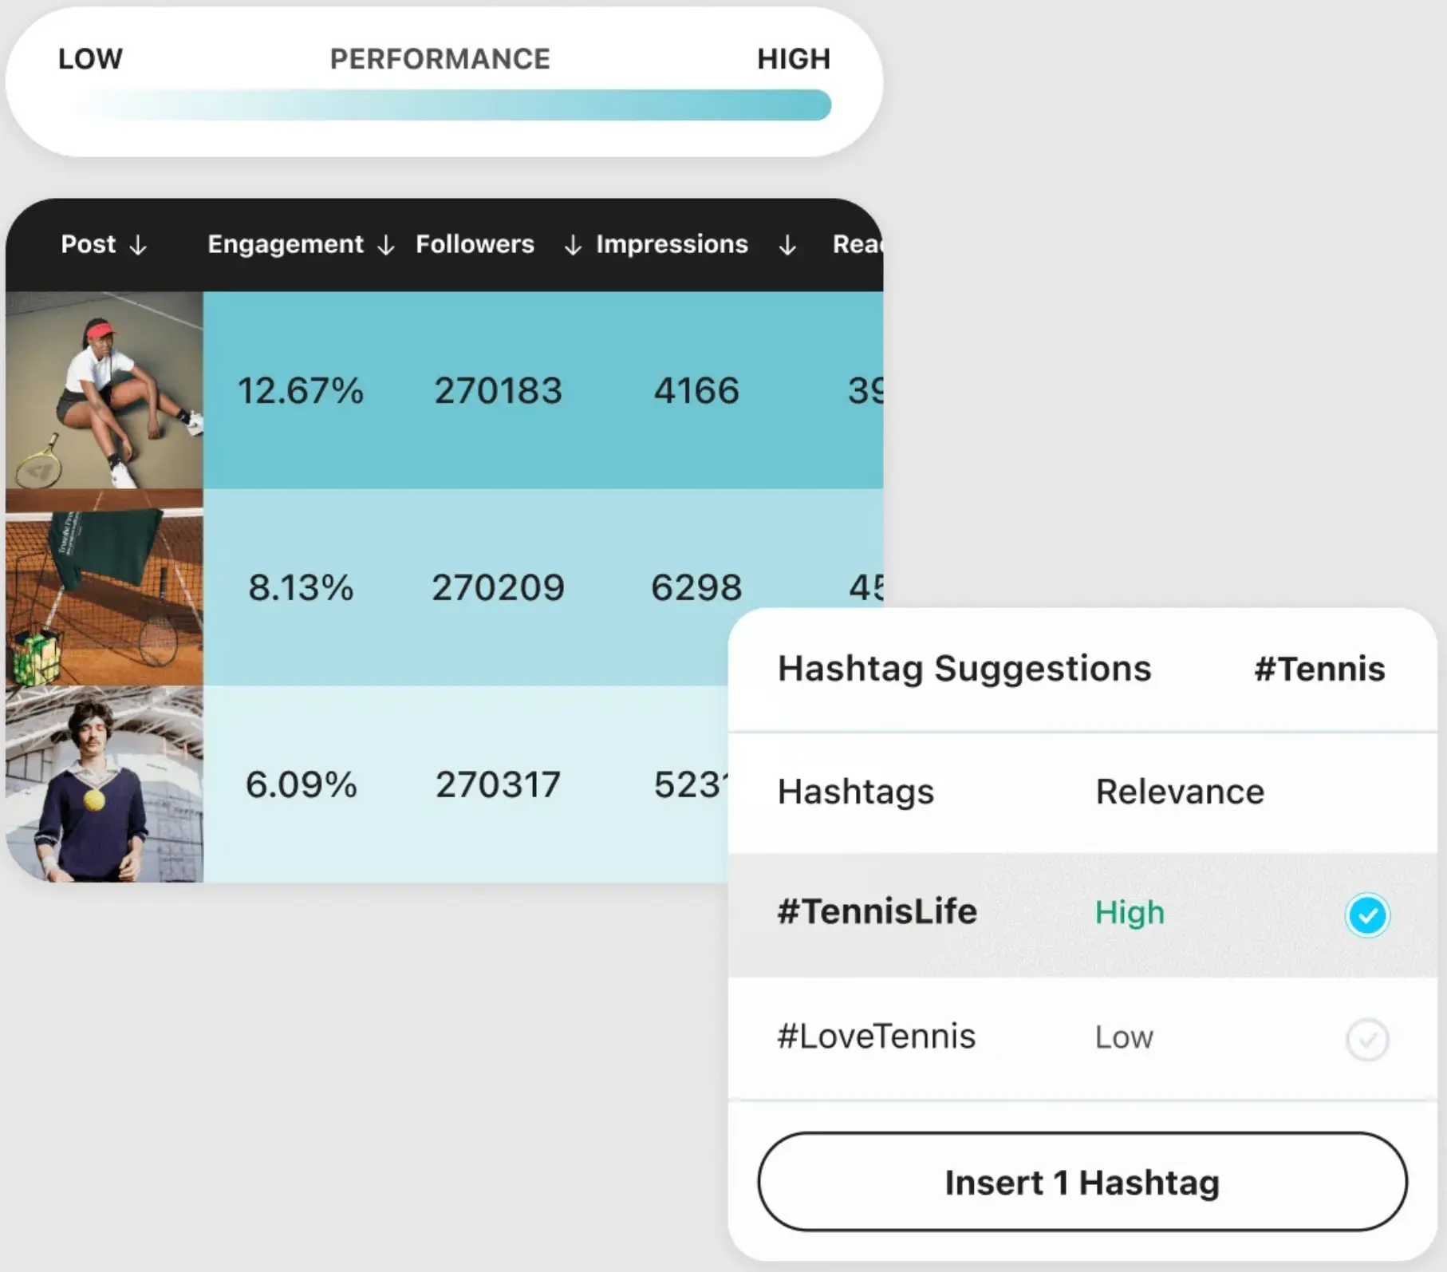The height and width of the screenshot is (1272, 1447).
Task: Click the sort arrow beside Impressions column
Action: click(x=787, y=246)
